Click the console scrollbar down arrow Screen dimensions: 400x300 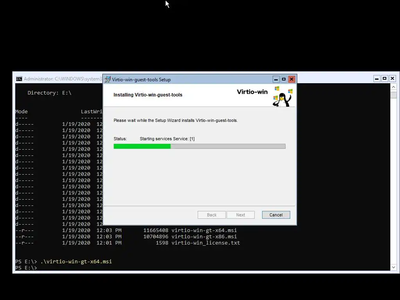393,267
